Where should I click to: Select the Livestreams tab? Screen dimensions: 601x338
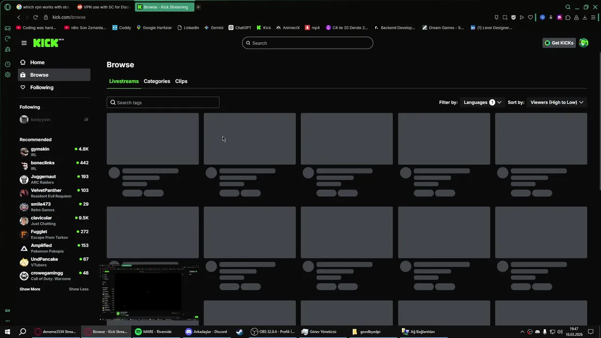(x=124, y=81)
